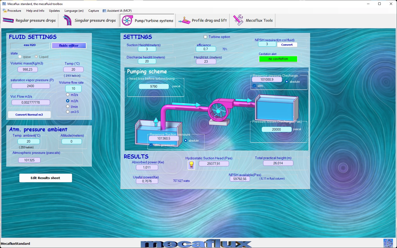Open the Language (en) menu
The height and width of the screenshot is (248, 397).
pos(74,11)
